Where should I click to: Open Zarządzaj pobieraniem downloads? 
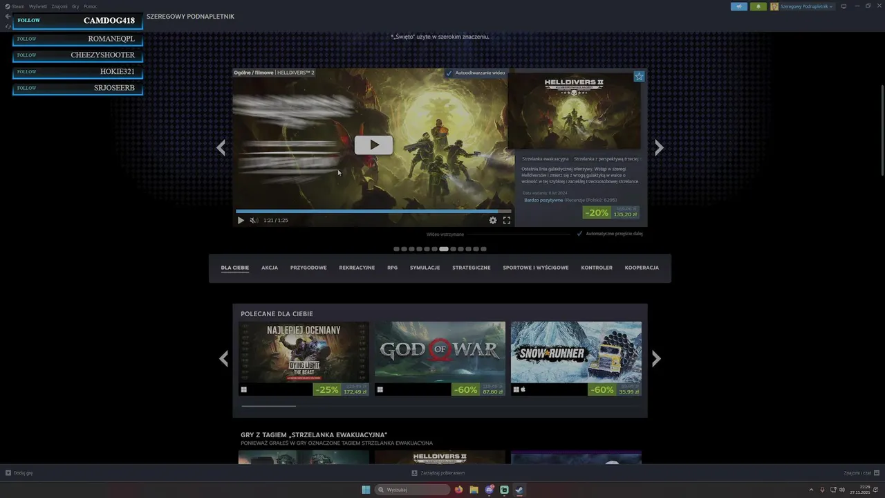[x=438, y=473]
